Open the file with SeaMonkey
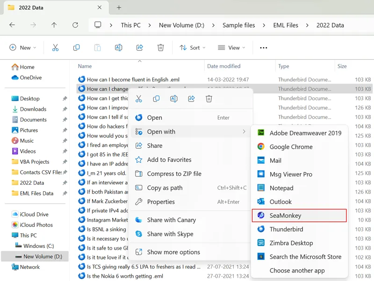Image resolution: width=374 pixels, height=281 pixels. tap(299, 216)
